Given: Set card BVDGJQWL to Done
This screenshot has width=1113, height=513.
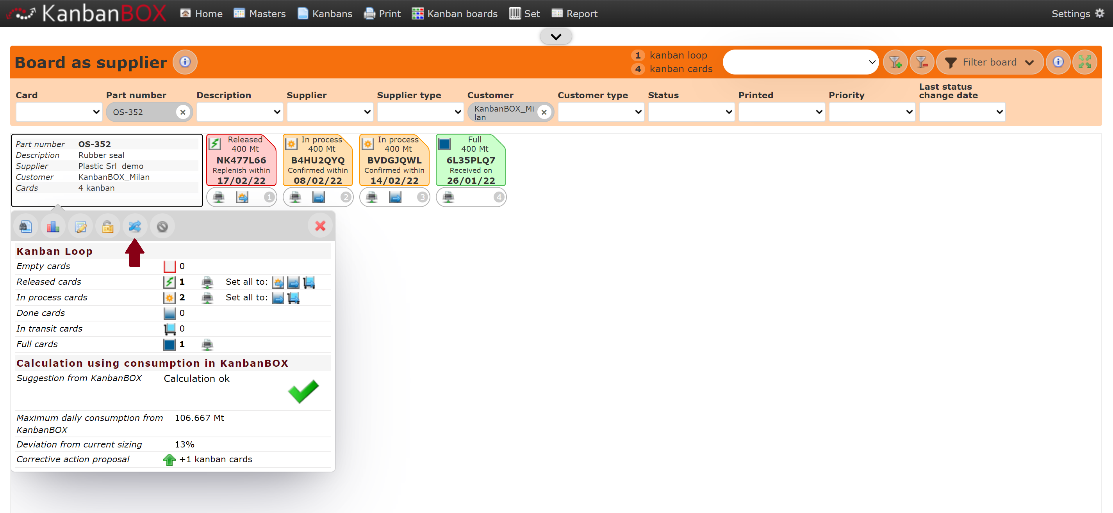Looking at the screenshot, I should pyautogui.click(x=395, y=197).
